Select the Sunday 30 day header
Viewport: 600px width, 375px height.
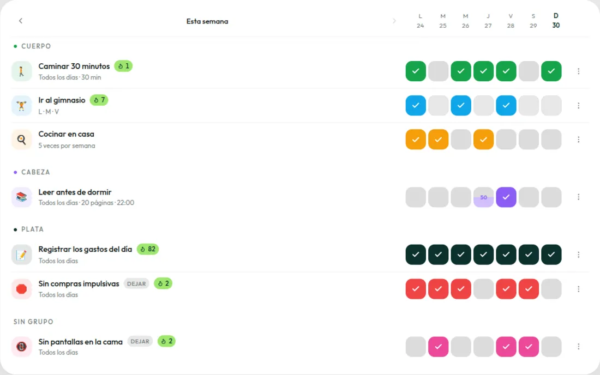click(x=556, y=21)
